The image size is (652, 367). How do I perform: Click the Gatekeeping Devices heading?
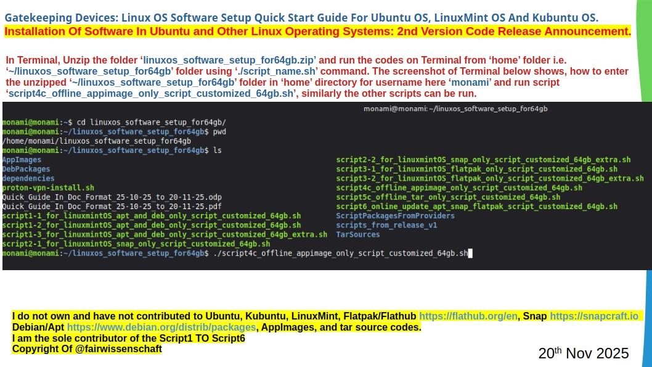301,18
